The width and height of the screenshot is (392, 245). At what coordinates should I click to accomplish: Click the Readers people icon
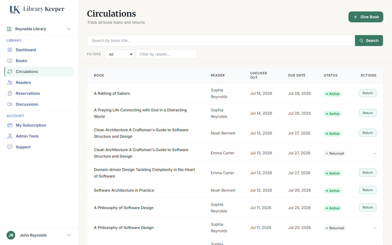[10, 82]
